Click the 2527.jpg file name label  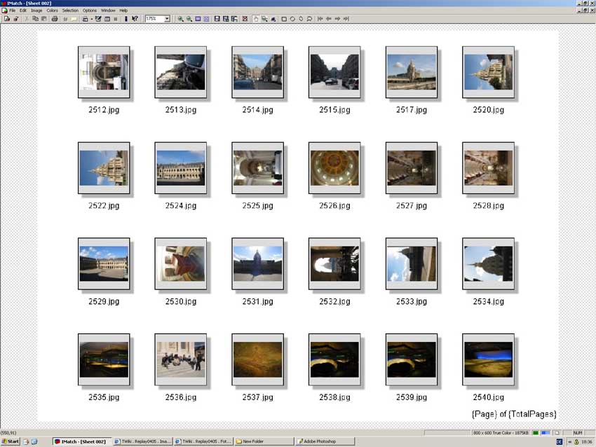pos(412,206)
